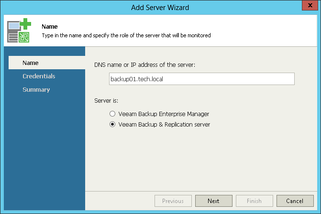Click the bold Name heading in header

click(x=50, y=27)
